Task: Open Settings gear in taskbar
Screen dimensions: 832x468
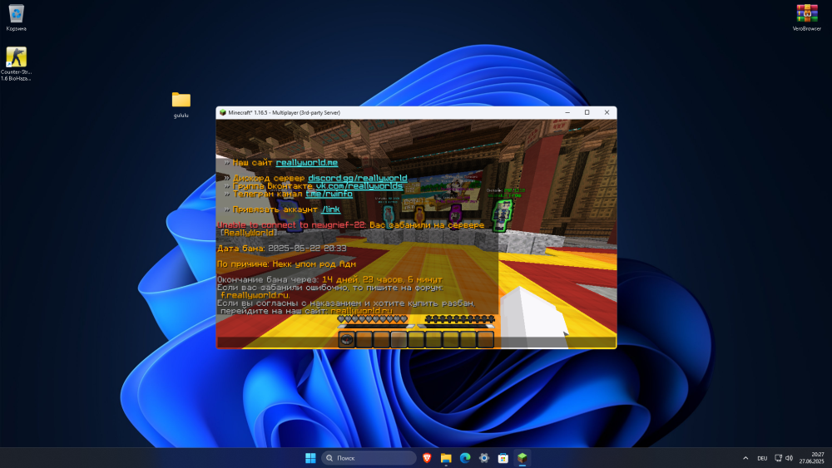Action: 484,458
